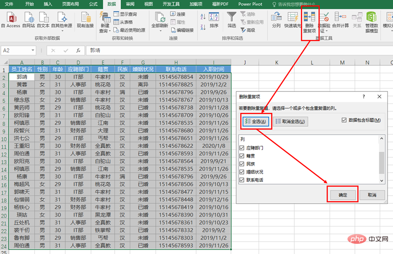Click the 快速填充 (Flash Fill) icon

pos(292,20)
